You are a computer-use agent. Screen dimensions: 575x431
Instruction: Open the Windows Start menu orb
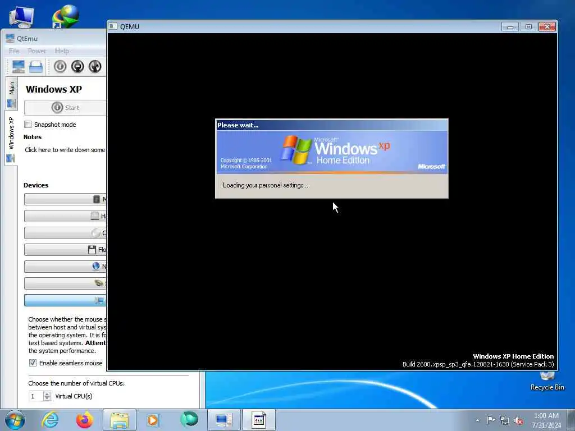15,420
